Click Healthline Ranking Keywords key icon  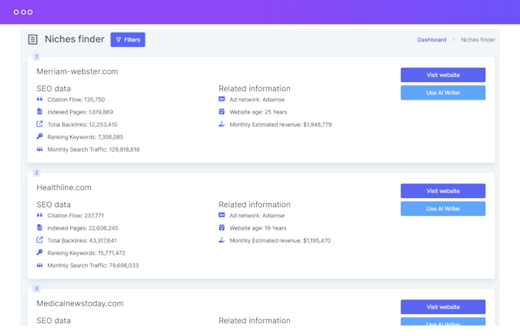point(40,253)
